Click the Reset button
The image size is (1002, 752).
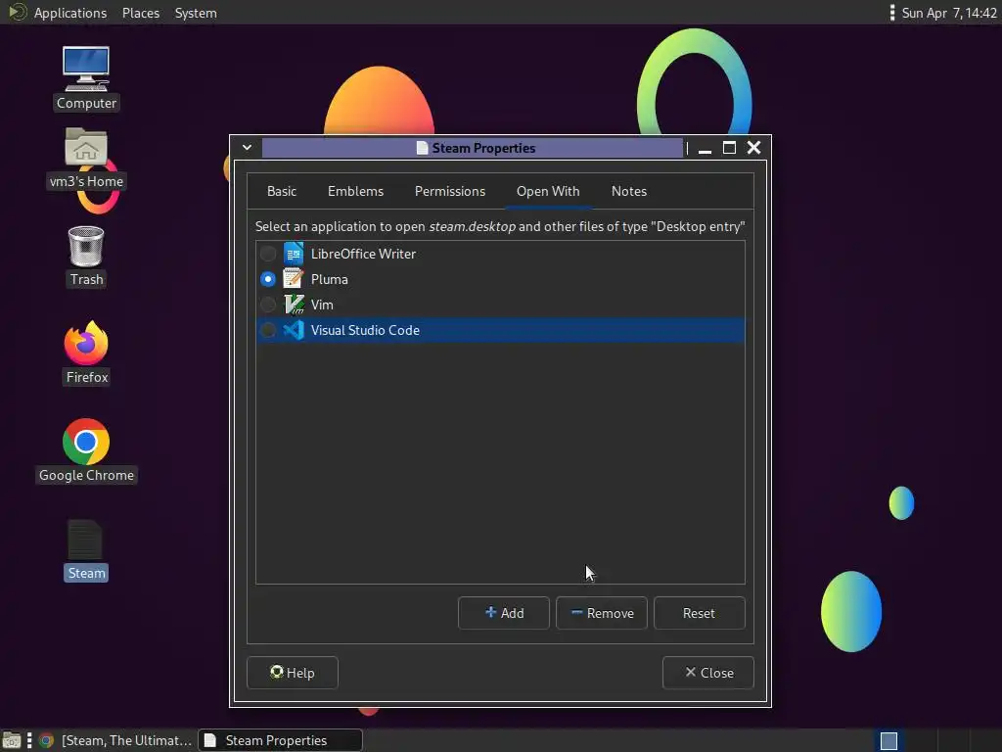point(699,613)
